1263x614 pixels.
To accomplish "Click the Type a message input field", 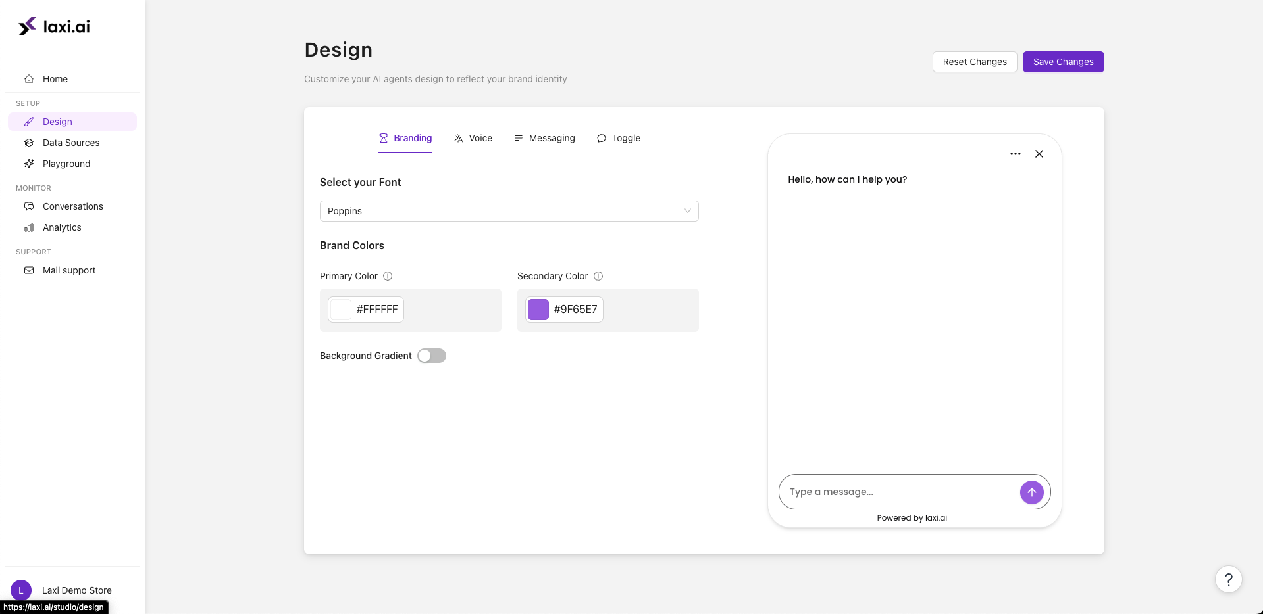I will (x=898, y=492).
